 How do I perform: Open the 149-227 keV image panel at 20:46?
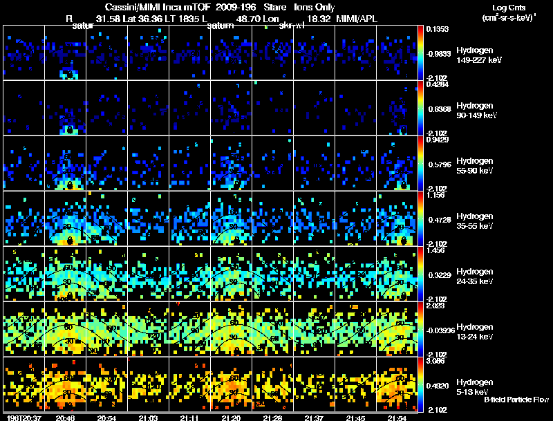65,53
